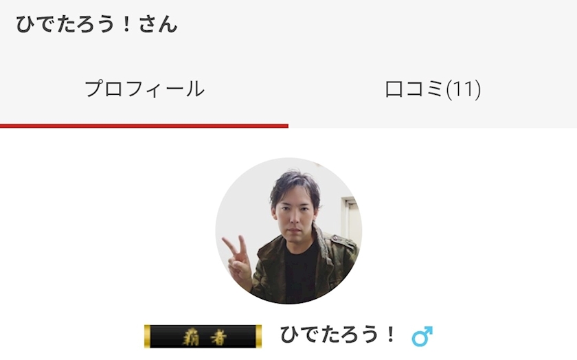Tap さん suffix in the top header
The height and width of the screenshot is (360, 577).
[159, 24]
